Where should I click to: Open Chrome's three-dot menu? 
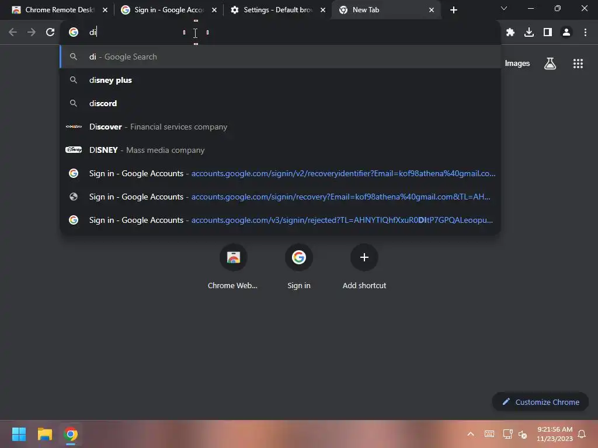pos(585,33)
